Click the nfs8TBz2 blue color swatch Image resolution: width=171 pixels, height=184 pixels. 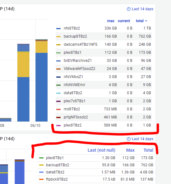click(x=58, y=29)
